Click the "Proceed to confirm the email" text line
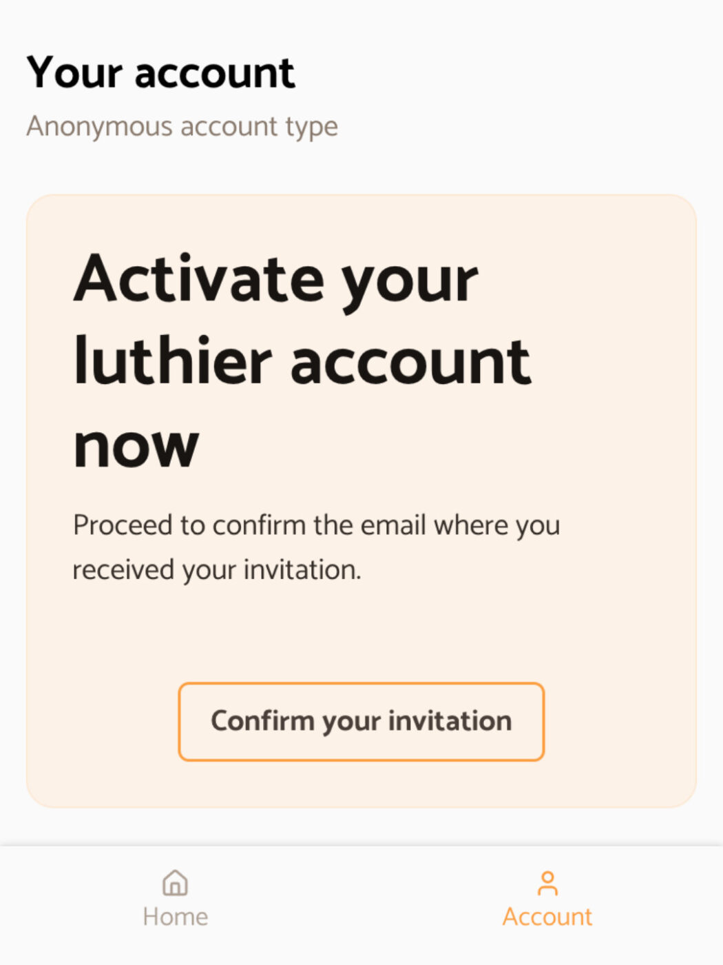Image resolution: width=723 pixels, height=965 pixels. (317, 526)
